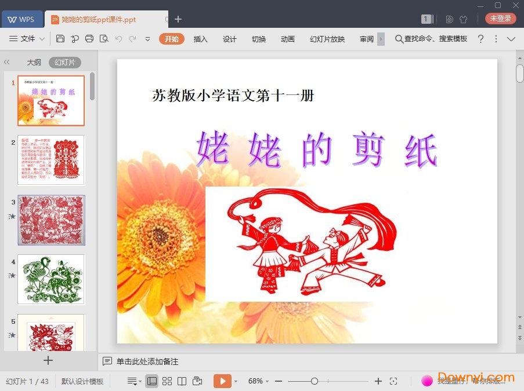The width and height of the screenshot is (524, 391).
Task: Open the quick toolbar customize dropdown
Action: point(147,39)
